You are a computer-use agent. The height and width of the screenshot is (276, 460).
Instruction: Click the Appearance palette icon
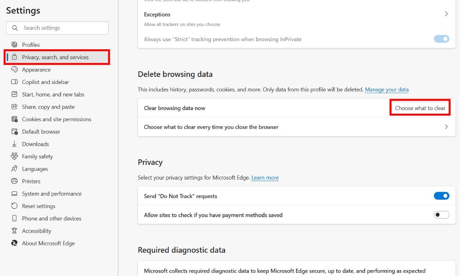(x=14, y=70)
